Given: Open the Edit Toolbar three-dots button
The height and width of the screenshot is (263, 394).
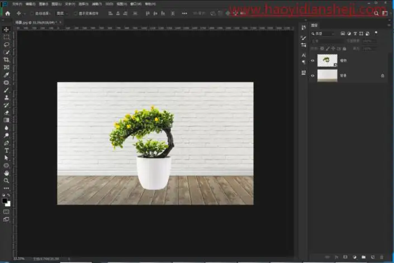Looking at the screenshot, I should (6, 188).
